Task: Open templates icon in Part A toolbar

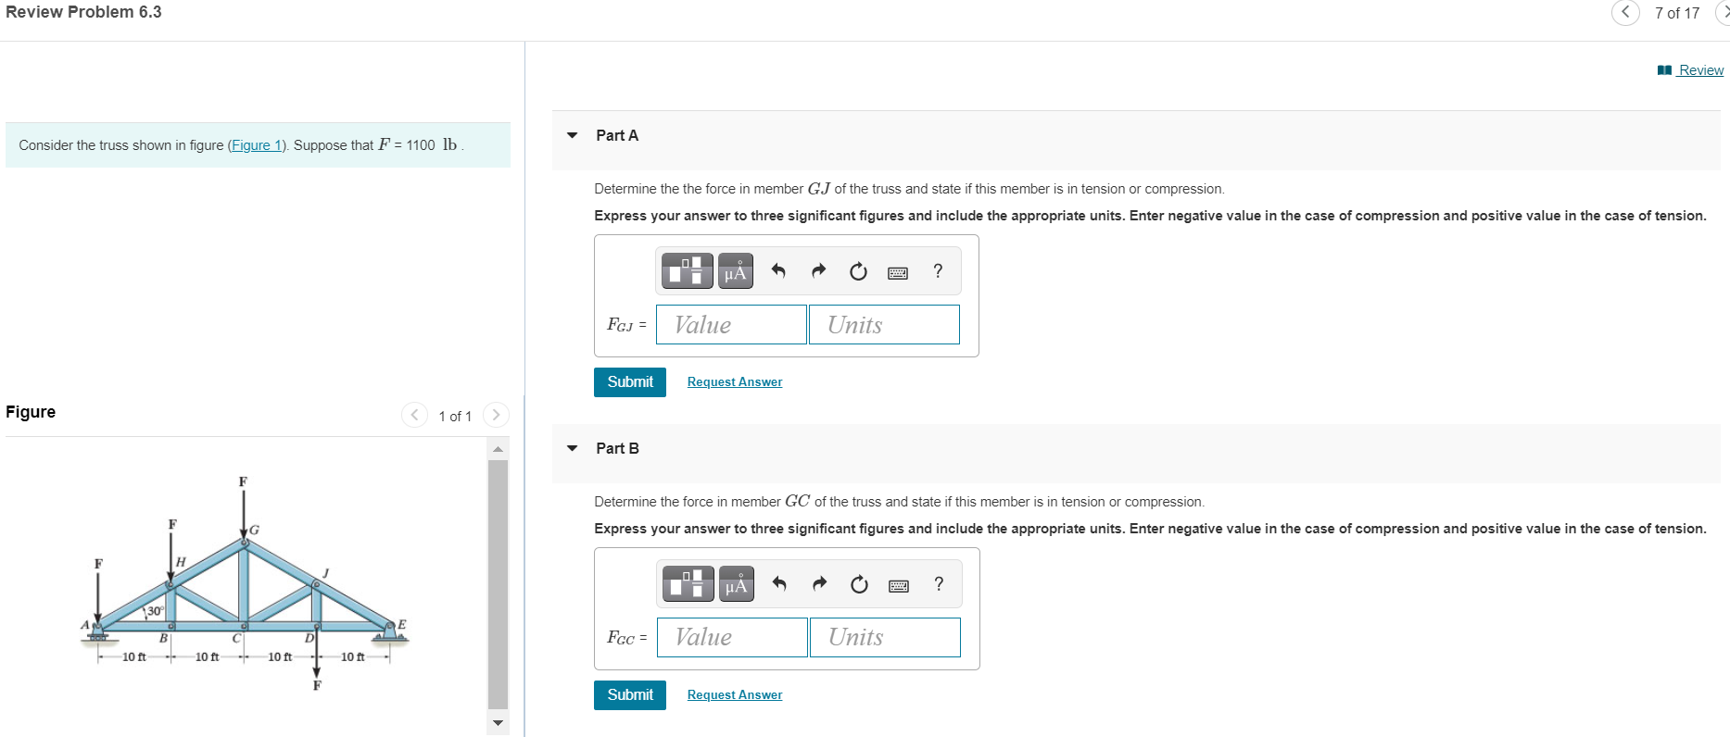Action: click(x=687, y=271)
